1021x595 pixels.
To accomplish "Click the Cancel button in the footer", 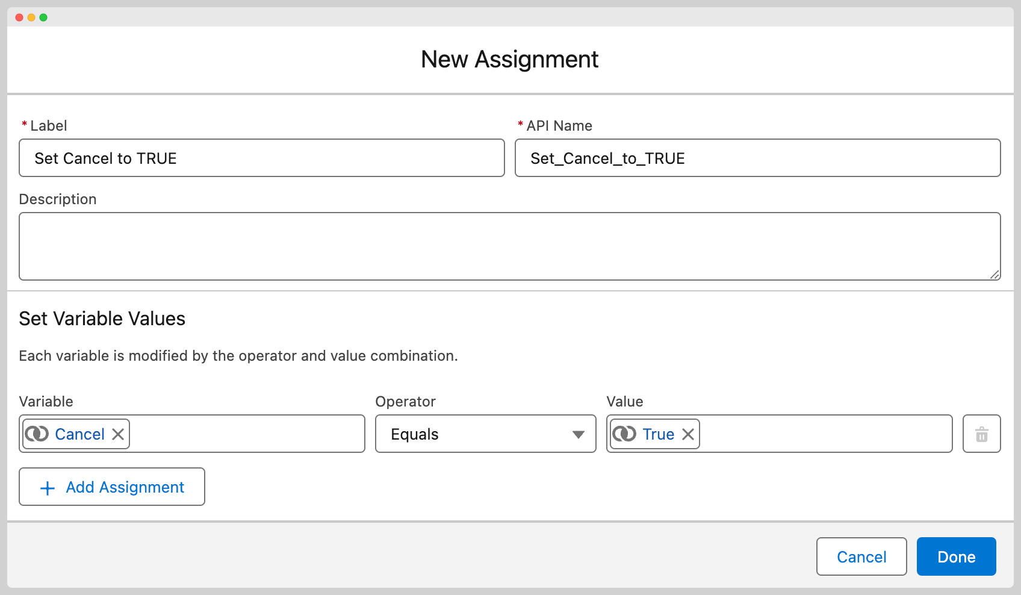I will tap(861, 557).
